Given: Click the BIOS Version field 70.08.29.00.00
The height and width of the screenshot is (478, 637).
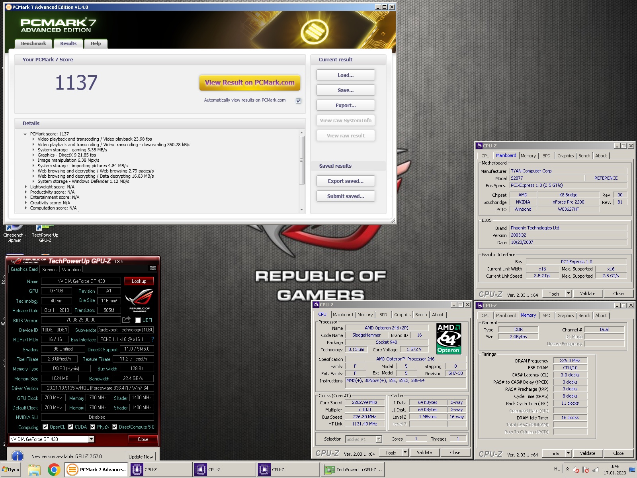Looking at the screenshot, I should [81, 320].
